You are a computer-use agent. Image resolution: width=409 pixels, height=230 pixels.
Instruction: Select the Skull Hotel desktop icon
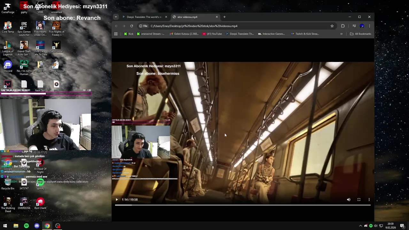(57, 47)
